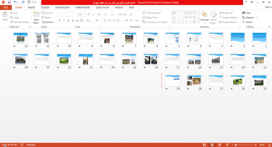Expand the Layout dropdown
272x147 pixels.
click(x=48, y=13)
